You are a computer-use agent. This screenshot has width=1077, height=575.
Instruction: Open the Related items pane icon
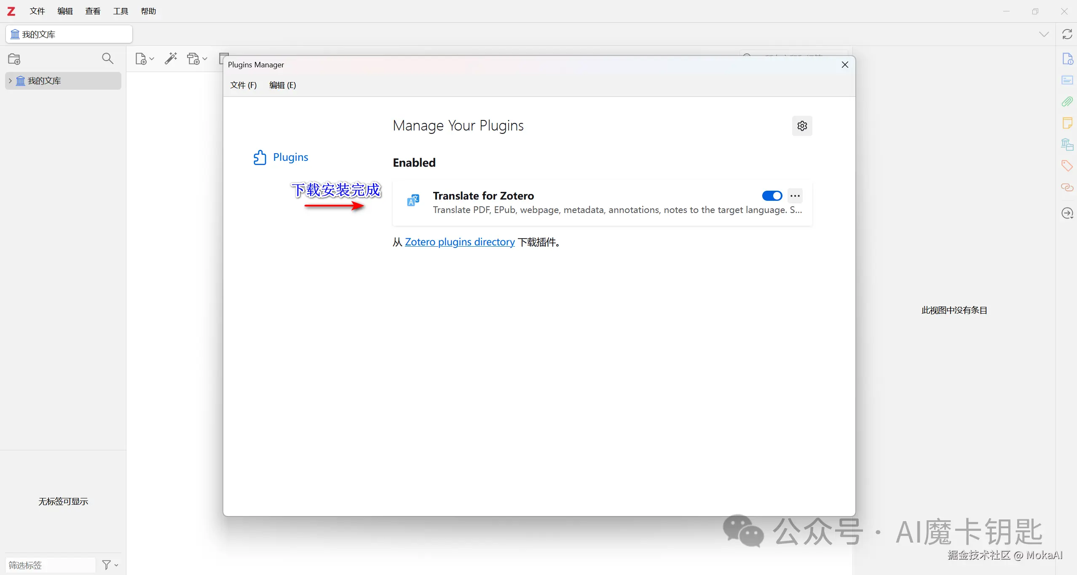pos(1067,187)
